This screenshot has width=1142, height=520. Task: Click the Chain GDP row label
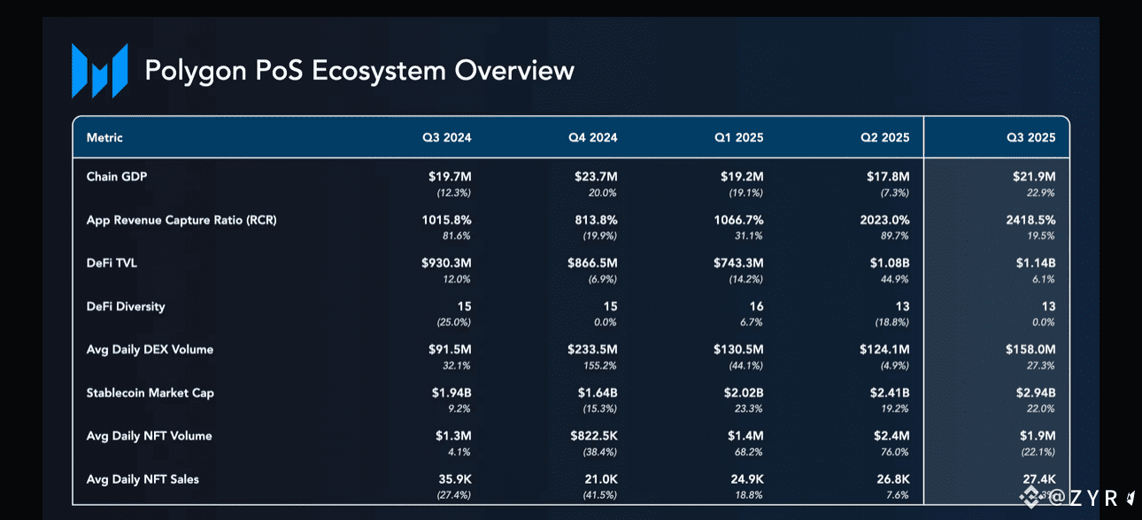click(117, 176)
